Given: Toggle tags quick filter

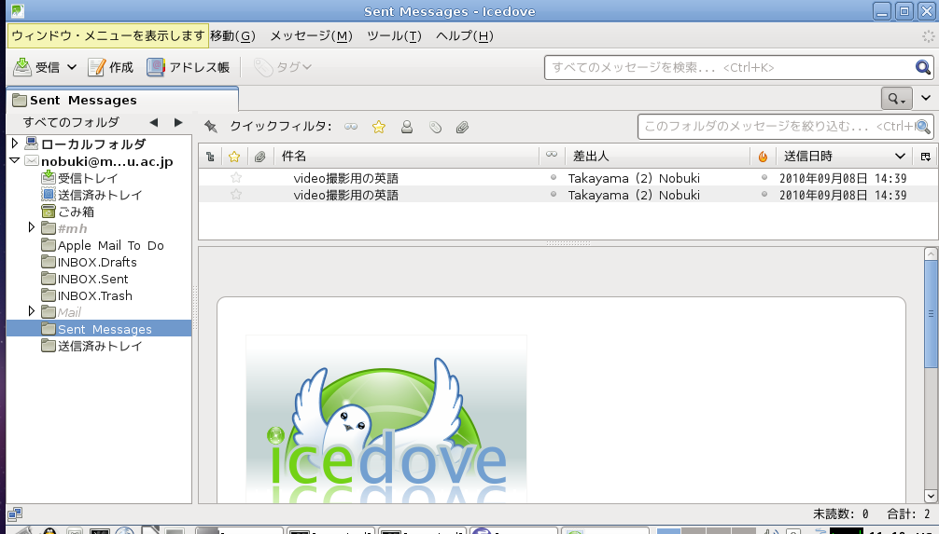Looking at the screenshot, I should tap(435, 127).
